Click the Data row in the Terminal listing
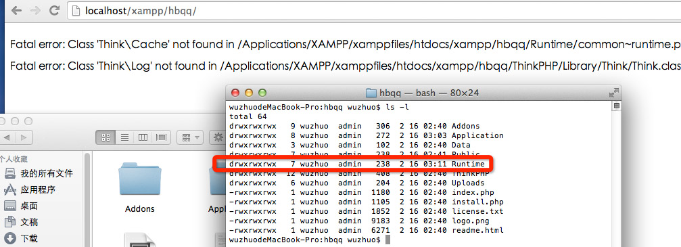The image size is (681, 247). [350, 145]
